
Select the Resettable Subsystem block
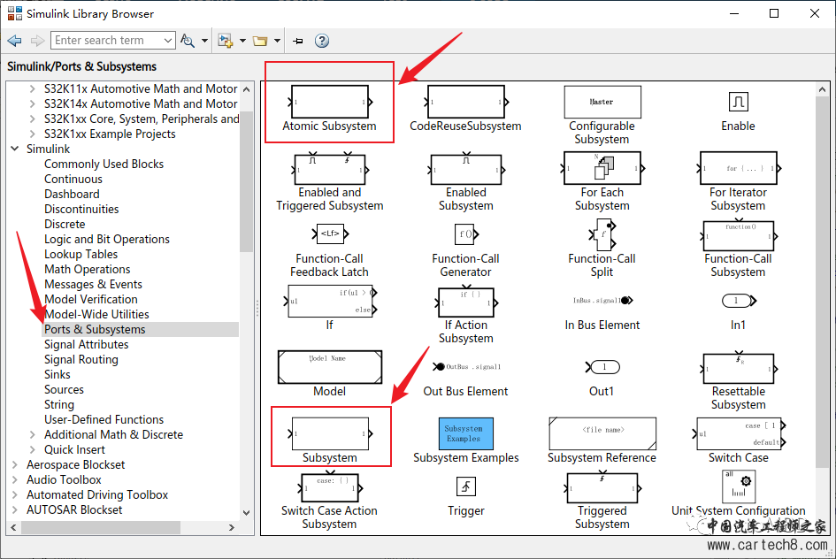739,368
